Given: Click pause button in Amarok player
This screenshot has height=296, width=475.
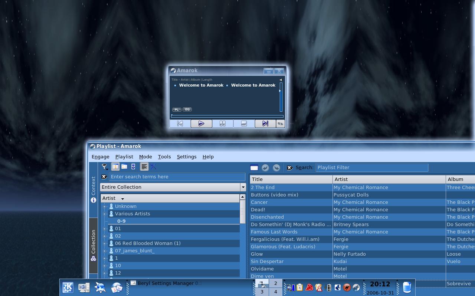Looking at the screenshot, I should tap(222, 124).
